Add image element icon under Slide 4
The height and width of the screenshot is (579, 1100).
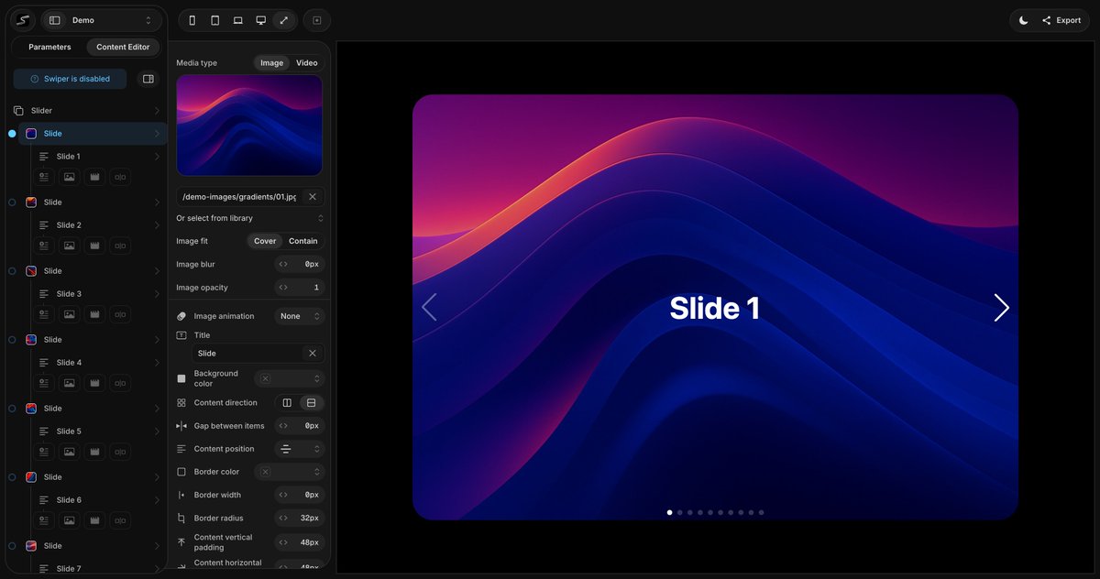[70, 383]
